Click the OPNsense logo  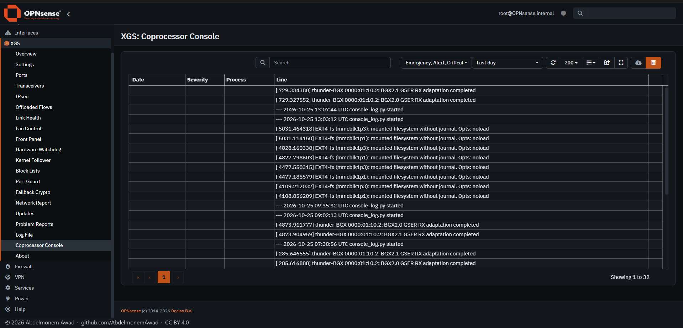click(32, 13)
